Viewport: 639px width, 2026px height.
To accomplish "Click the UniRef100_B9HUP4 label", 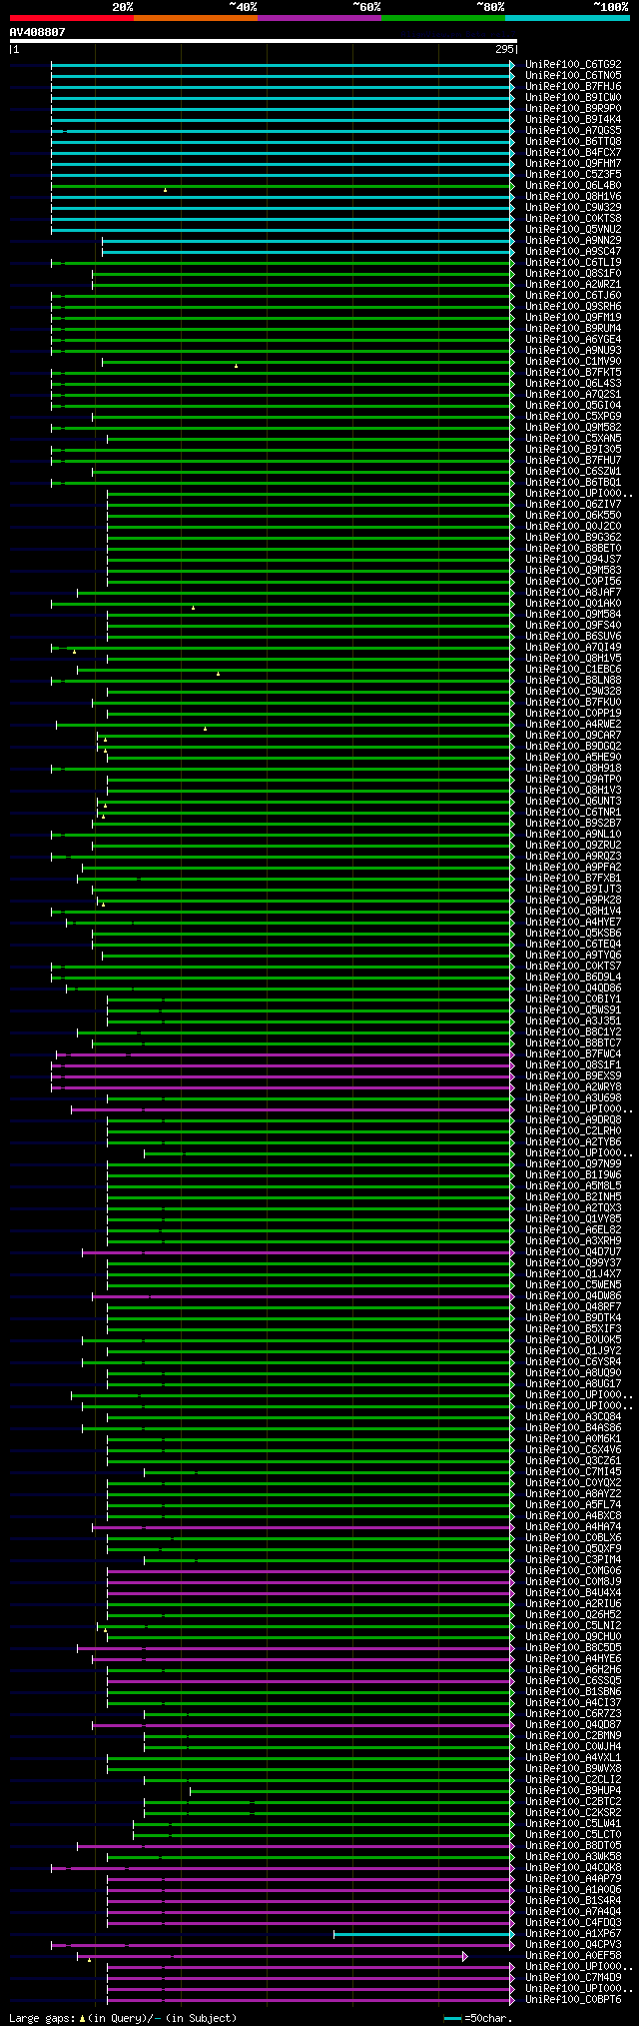I will pyautogui.click(x=573, y=1791).
